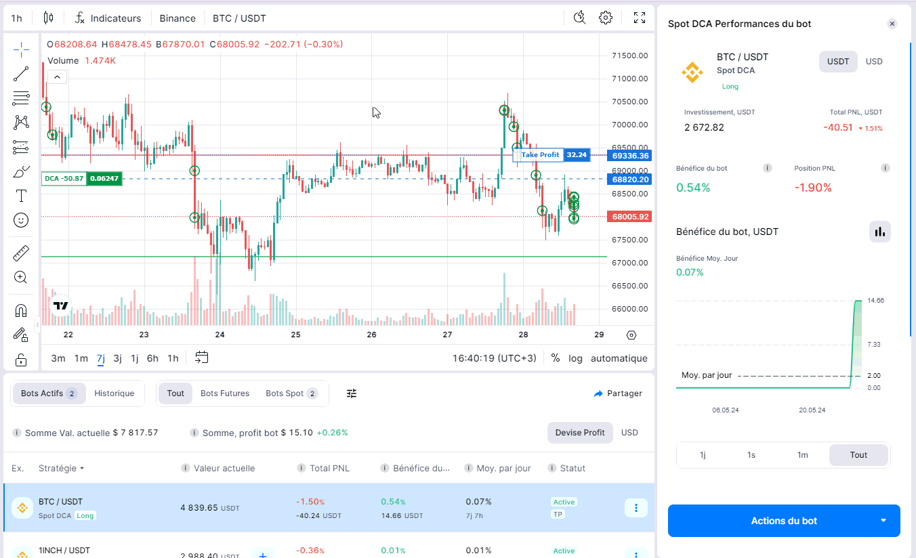Activate the magnet snap mode
Screen dimensions: 916x558
click(x=21, y=311)
